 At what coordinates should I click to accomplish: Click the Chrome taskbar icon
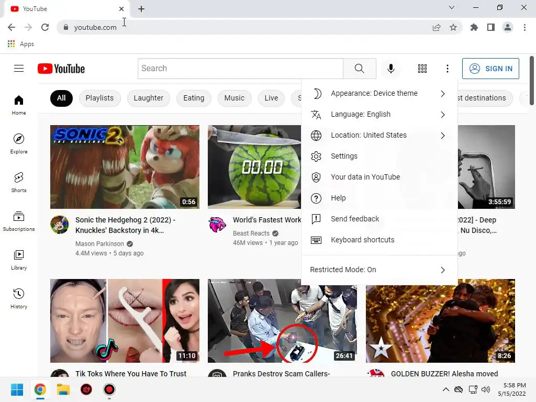click(x=40, y=389)
